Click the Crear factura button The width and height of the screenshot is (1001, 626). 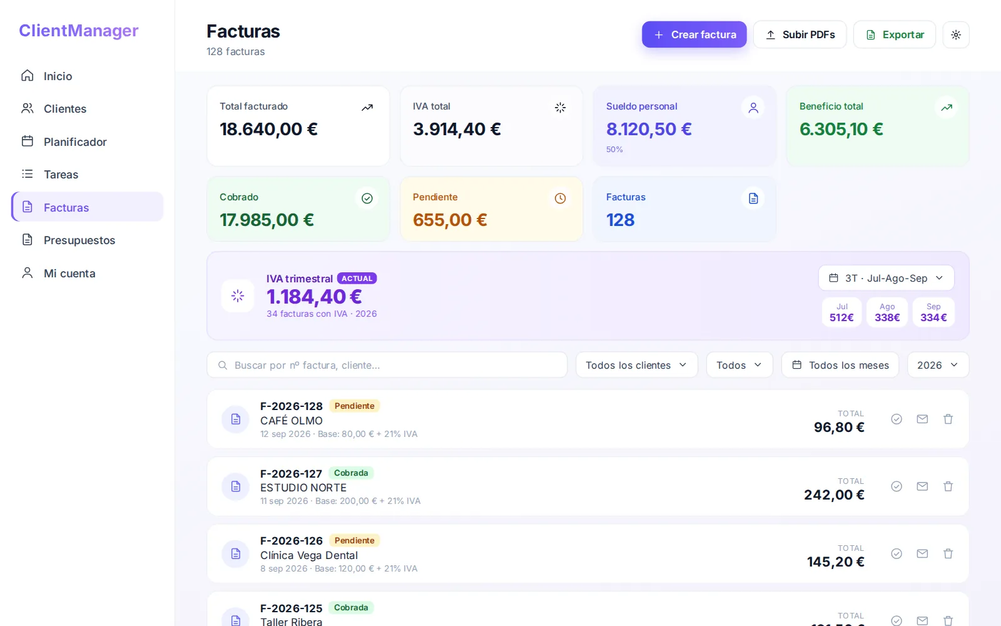tap(694, 34)
